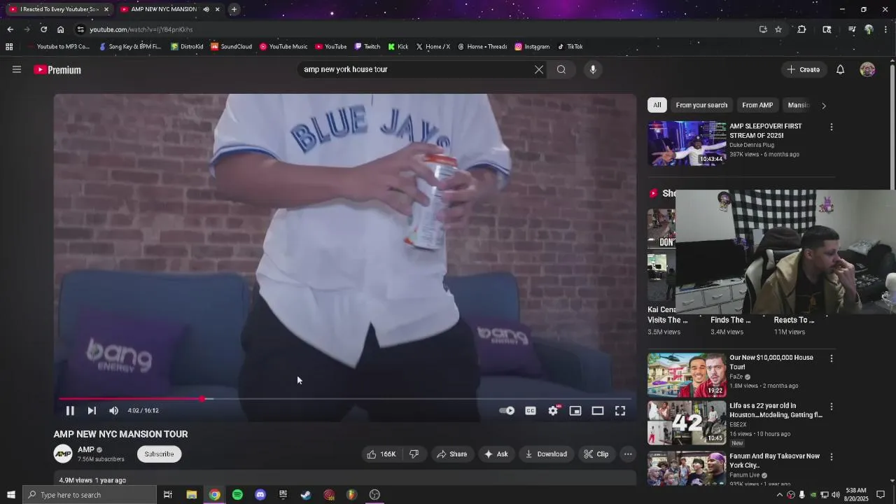Open the player settings gear

(x=553, y=411)
